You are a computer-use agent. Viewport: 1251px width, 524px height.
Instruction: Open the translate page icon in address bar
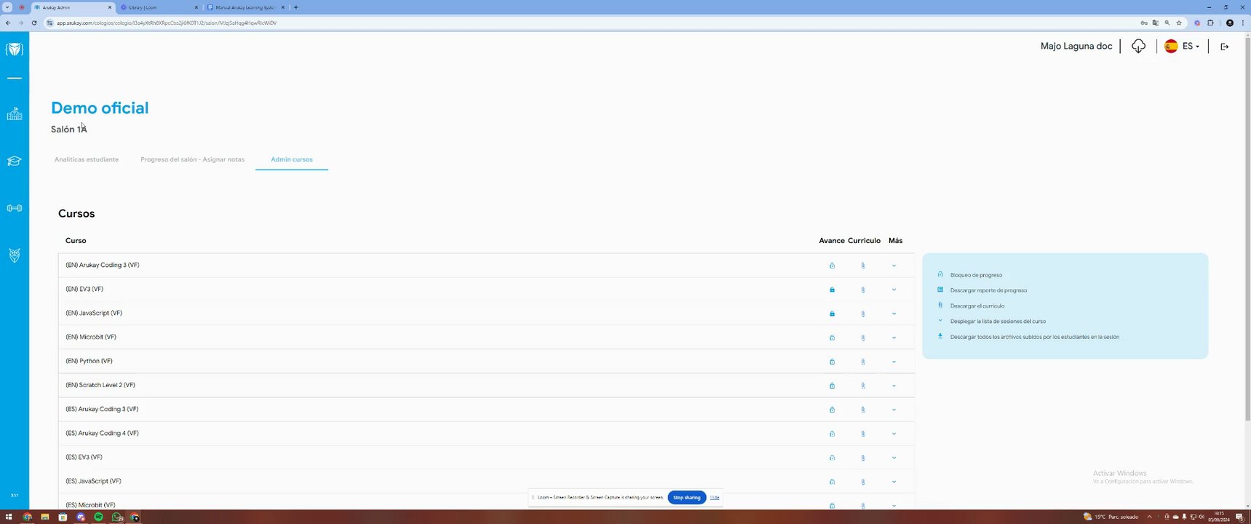click(x=1155, y=23)
